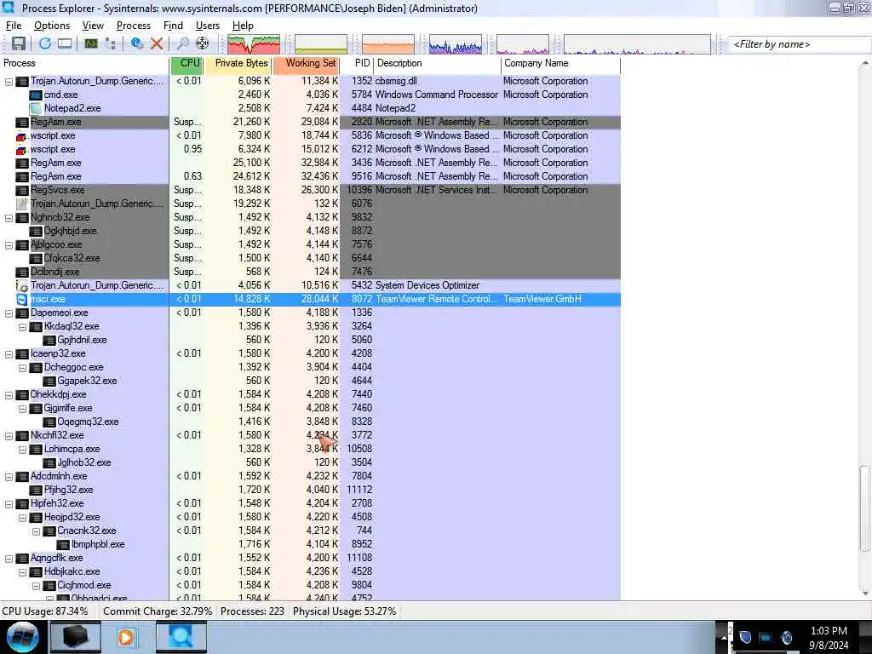
Task: Collapse the Hipfeh32.exe tree node
Action: click(x=9, y=504)
